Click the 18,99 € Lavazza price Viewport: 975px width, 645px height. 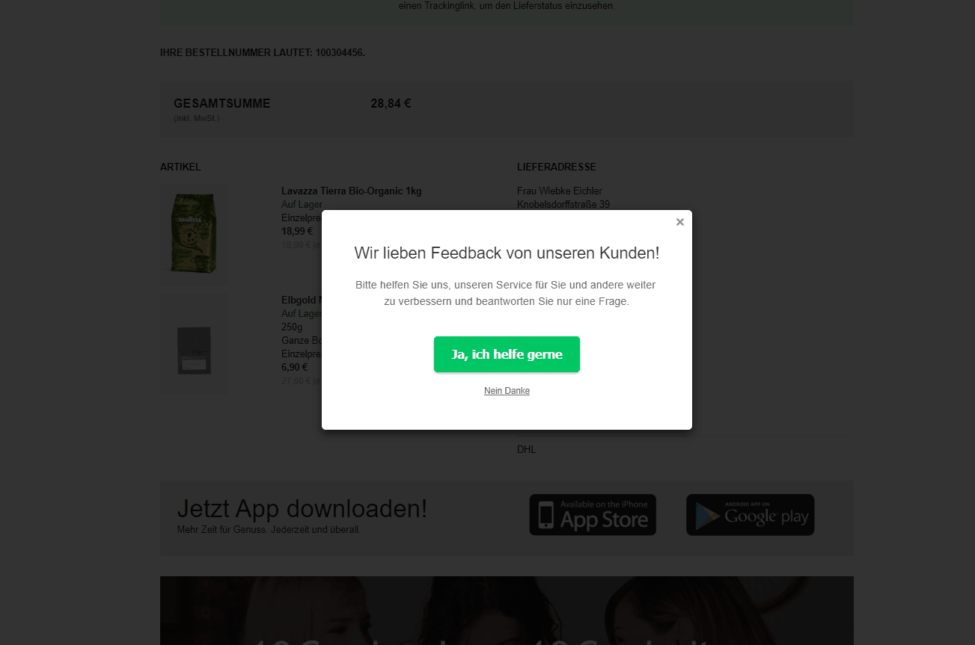pos(297,232)
